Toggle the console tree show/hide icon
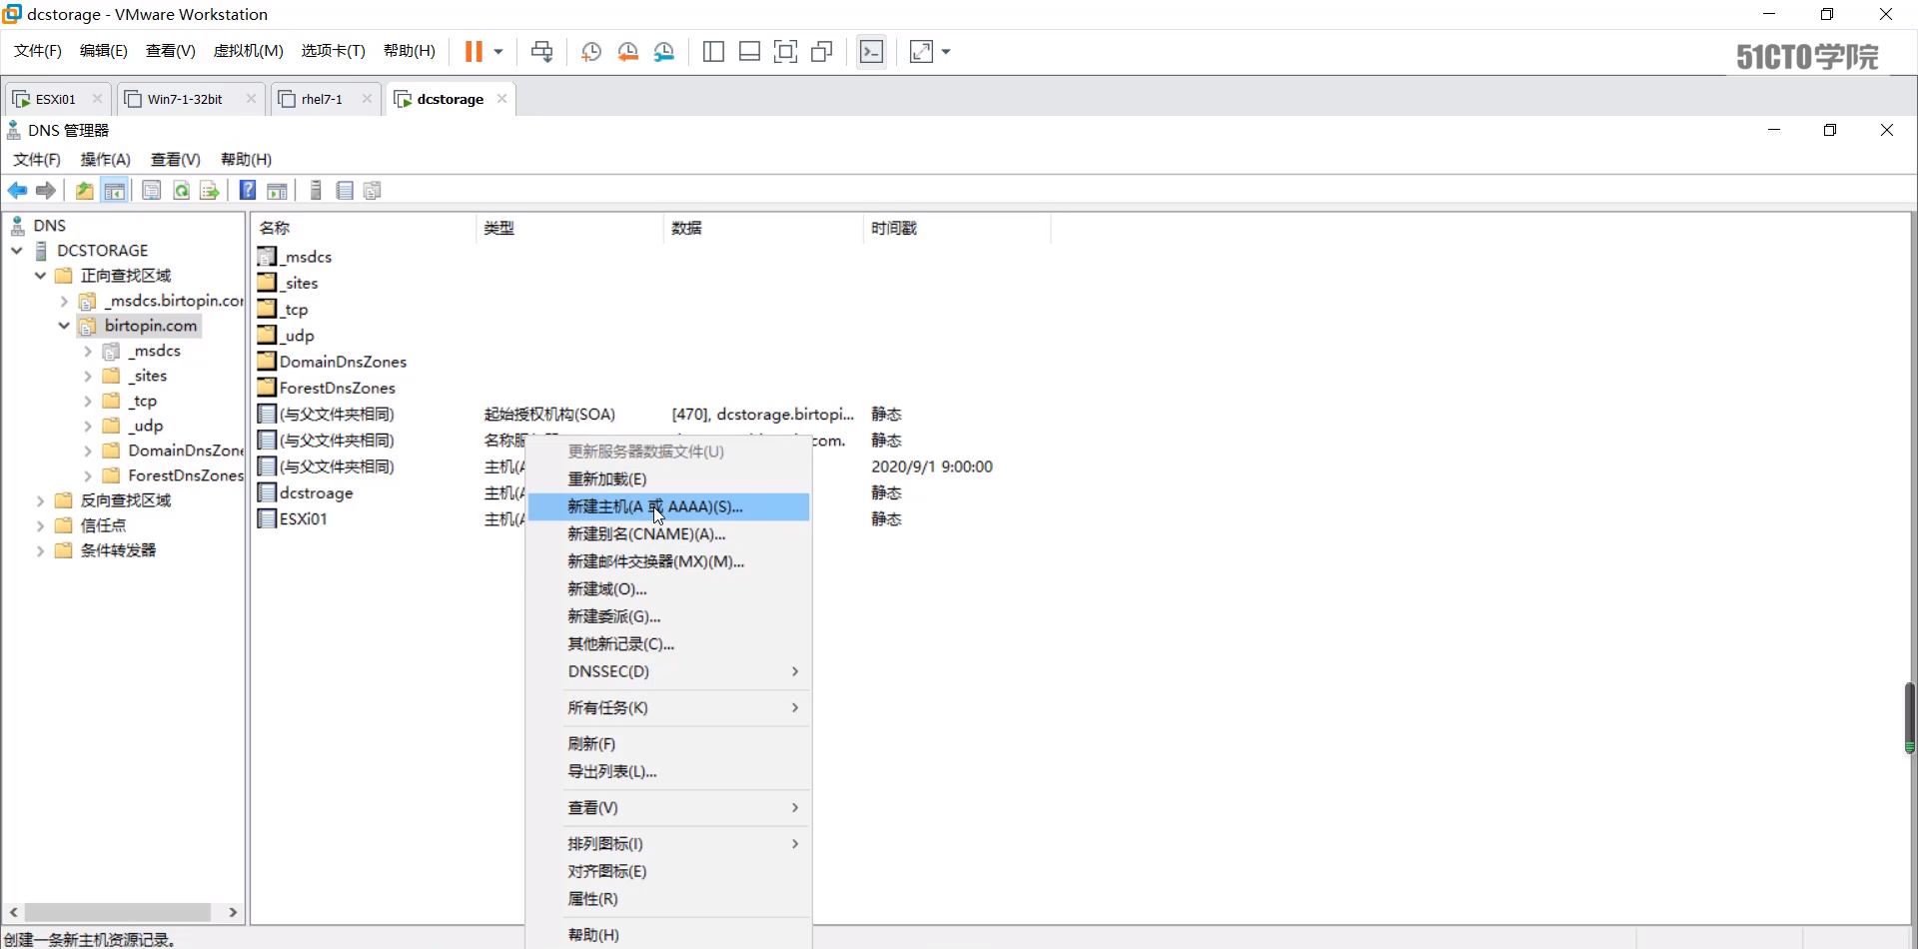The image size is (1918, 949). (115, 191)
